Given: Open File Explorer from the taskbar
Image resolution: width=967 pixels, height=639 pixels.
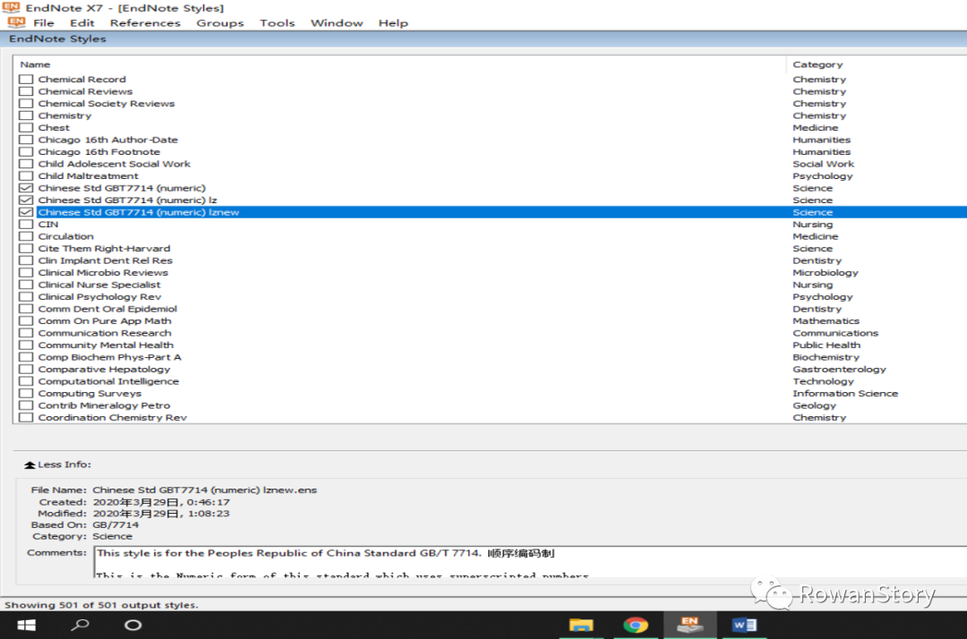Looking at the screenshot, I should (x=581, y=625).
